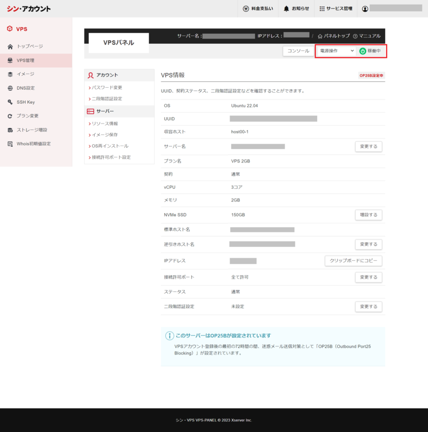Viewport: 428px width, 432px height.
Task: Click the layers icon beside イメージ
Action: coord(10,74)
